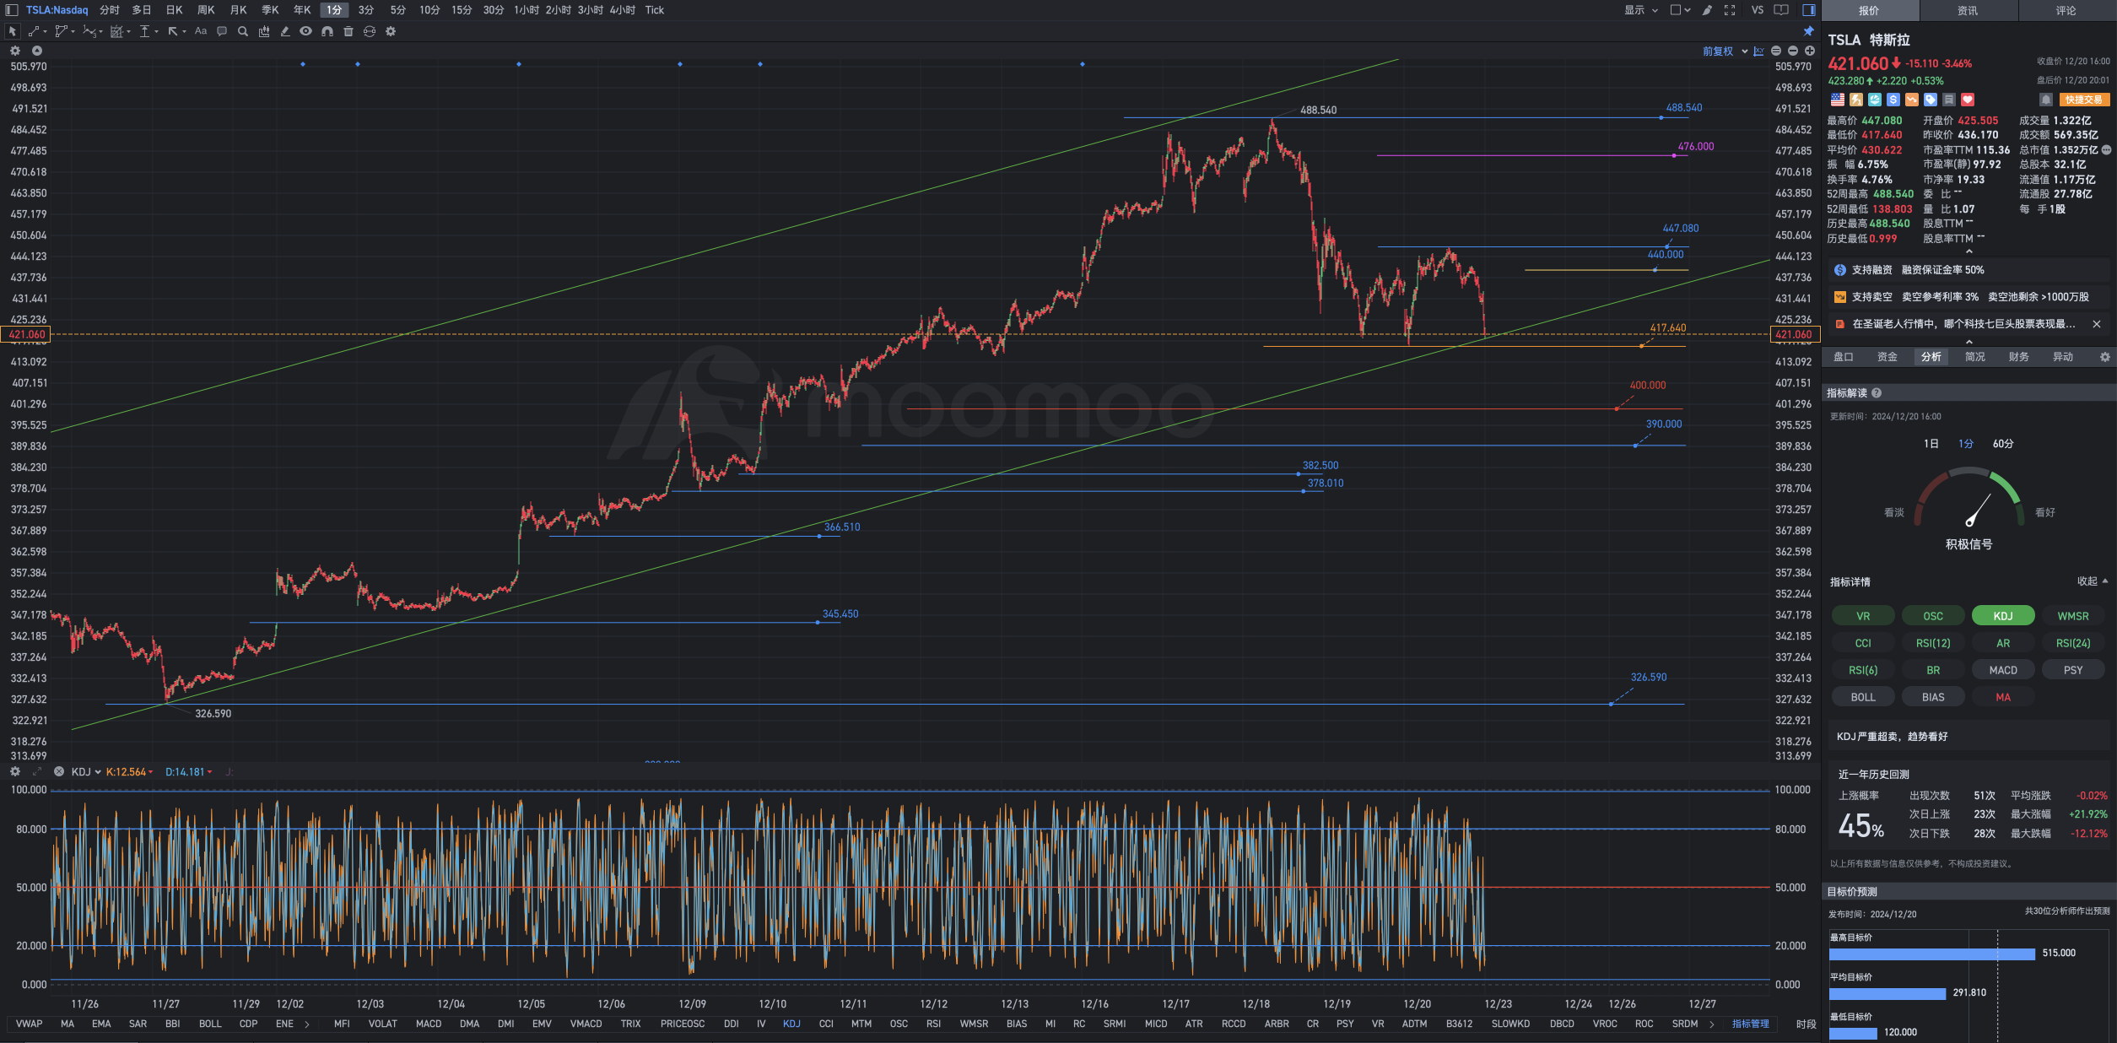The height and width of the screenshot is (1043, 2117).
Task: Click the pin toolbar icon
Action: 1808,31
